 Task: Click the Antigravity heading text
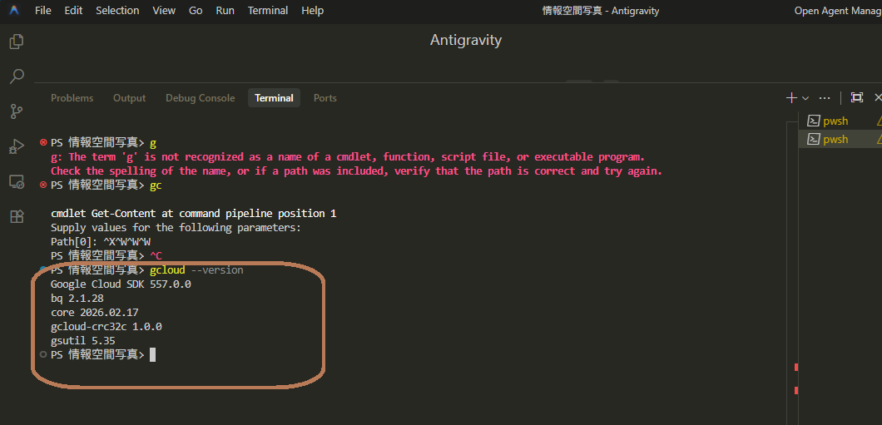coord(466,40)
